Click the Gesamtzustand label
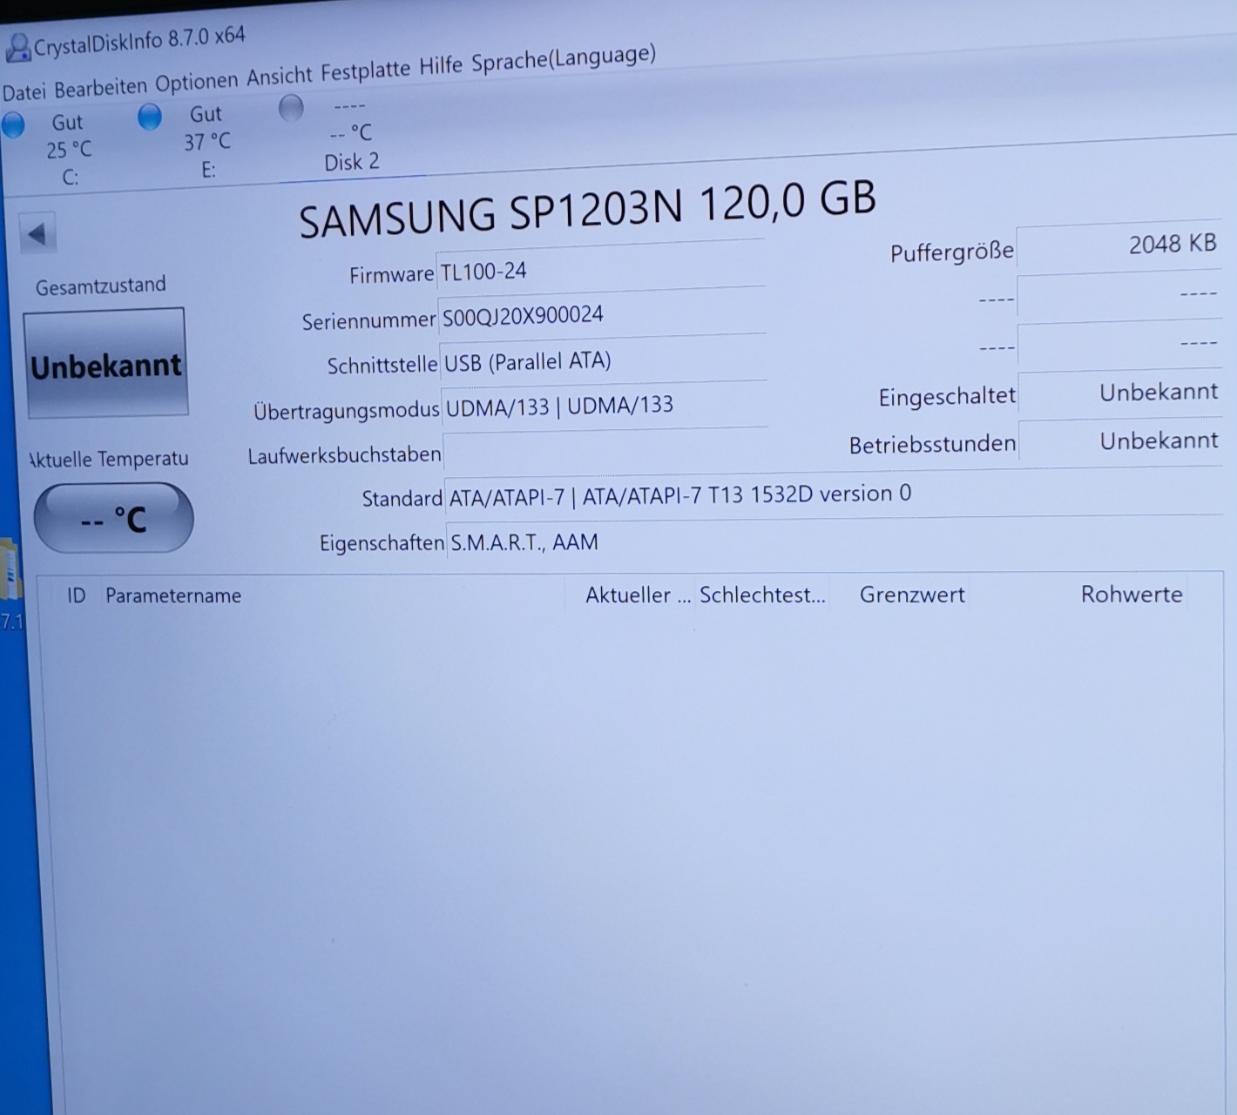 100,286
